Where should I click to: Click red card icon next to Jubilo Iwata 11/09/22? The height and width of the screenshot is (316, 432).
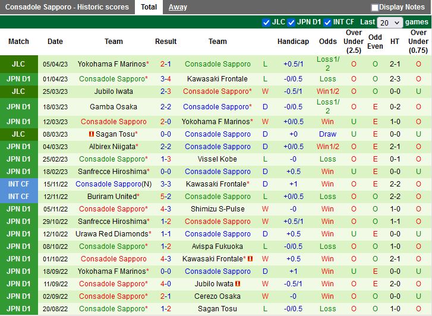[238, 284]
